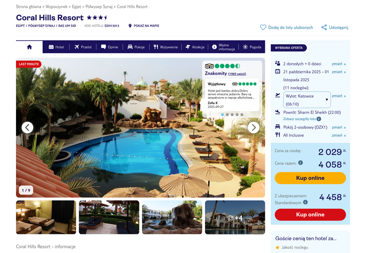Open the Wylot: Katowice departure dropdown
This screenshot has height=253, width=366.
(307, 100)
